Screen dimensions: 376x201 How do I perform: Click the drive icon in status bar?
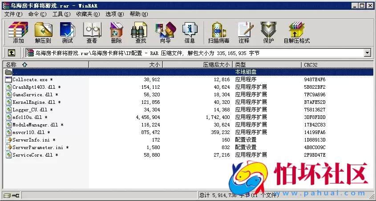pos(7,196)
